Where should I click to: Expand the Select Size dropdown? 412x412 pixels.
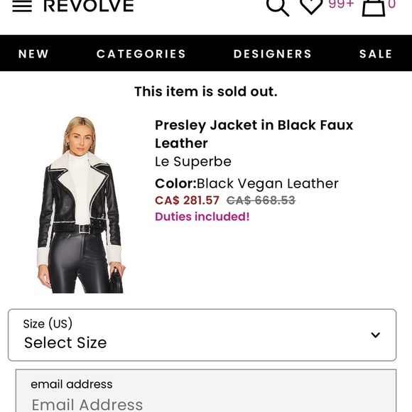202,335
